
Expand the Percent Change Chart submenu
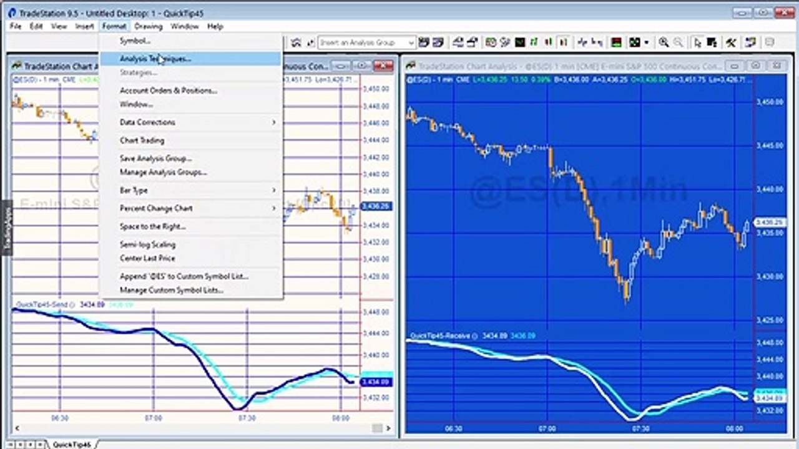click(191, 208)
